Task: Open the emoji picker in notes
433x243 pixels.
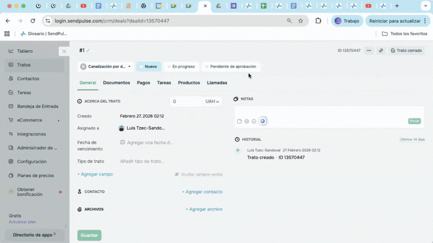Action: click(254, 121)
